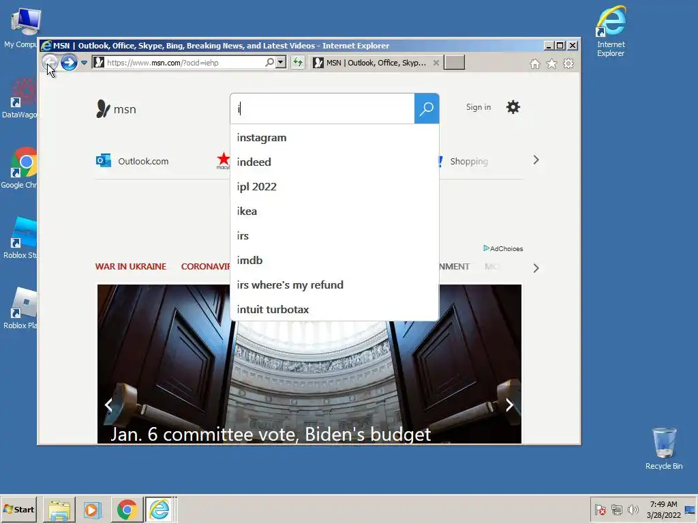Open Favorites star icon in IE

click(x=551, y=63)
